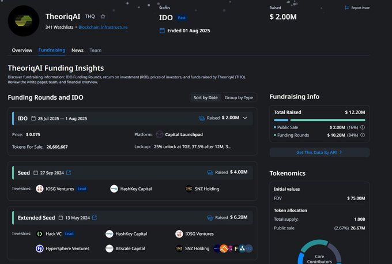Open the Overview tab
The height and width of the screenshot is (264, 392).
pyautogui.click(x=22, y=51)
